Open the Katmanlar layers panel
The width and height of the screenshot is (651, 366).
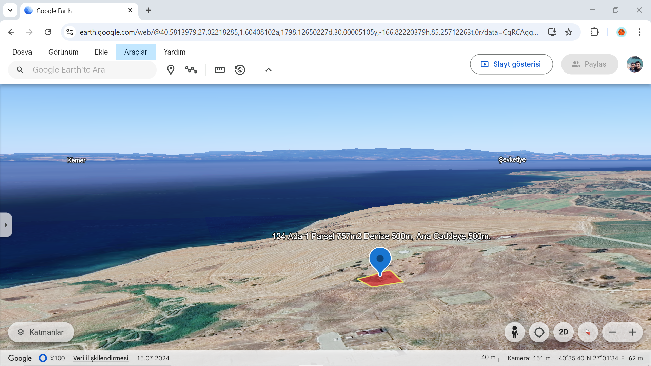pos(41,332)
